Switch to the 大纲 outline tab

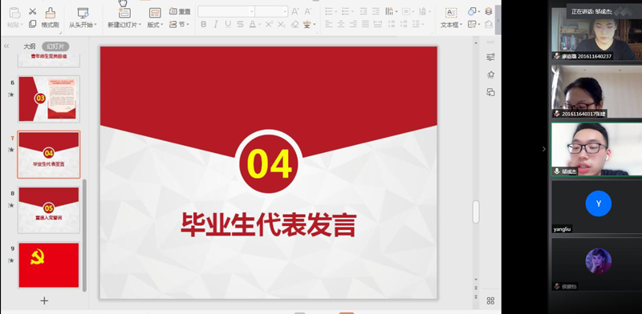click(x=30, y=46)
